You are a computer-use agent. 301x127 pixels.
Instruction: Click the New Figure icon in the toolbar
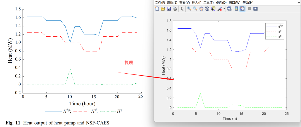(x=157, y=9)
